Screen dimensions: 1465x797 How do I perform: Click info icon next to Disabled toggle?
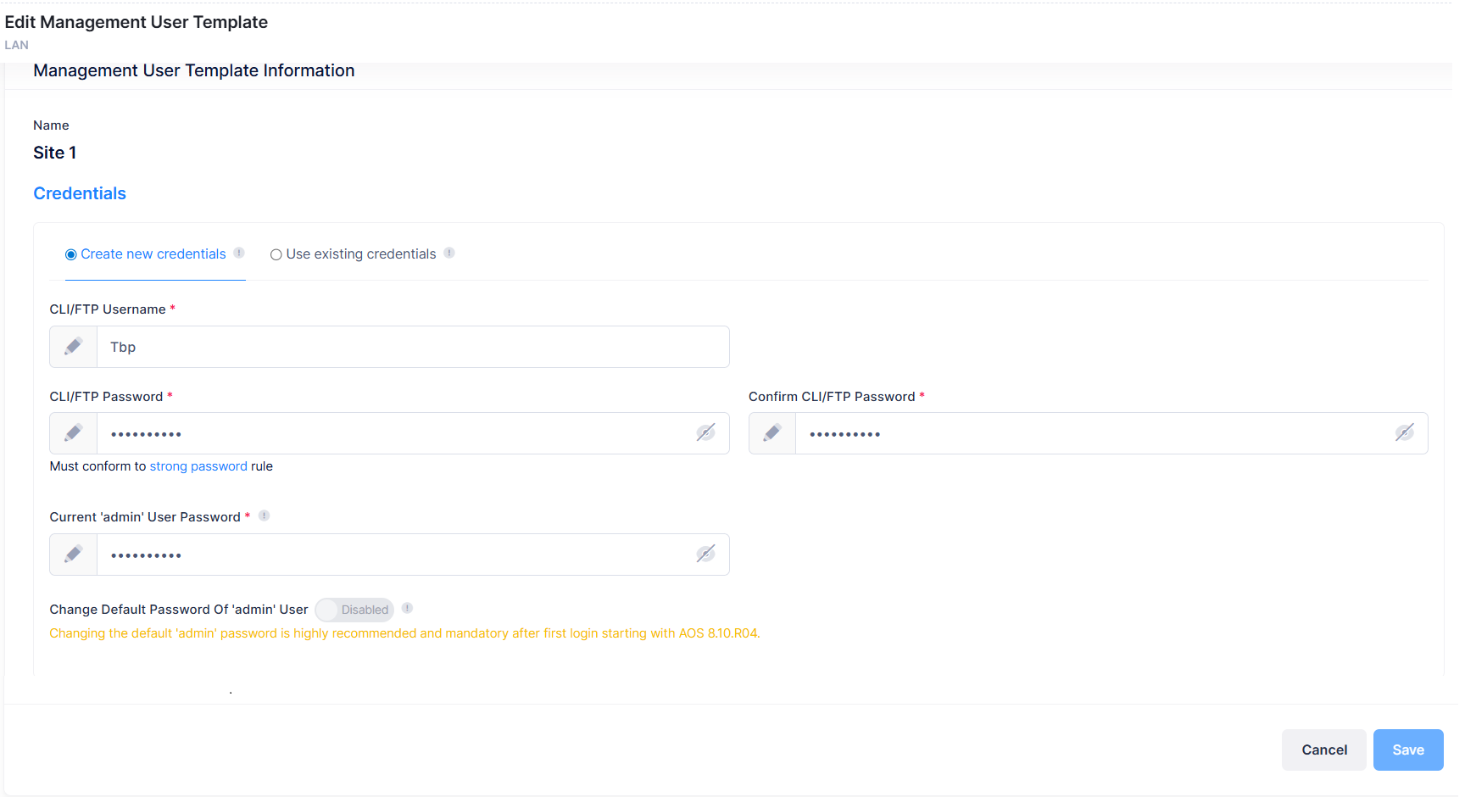(408, 608)
